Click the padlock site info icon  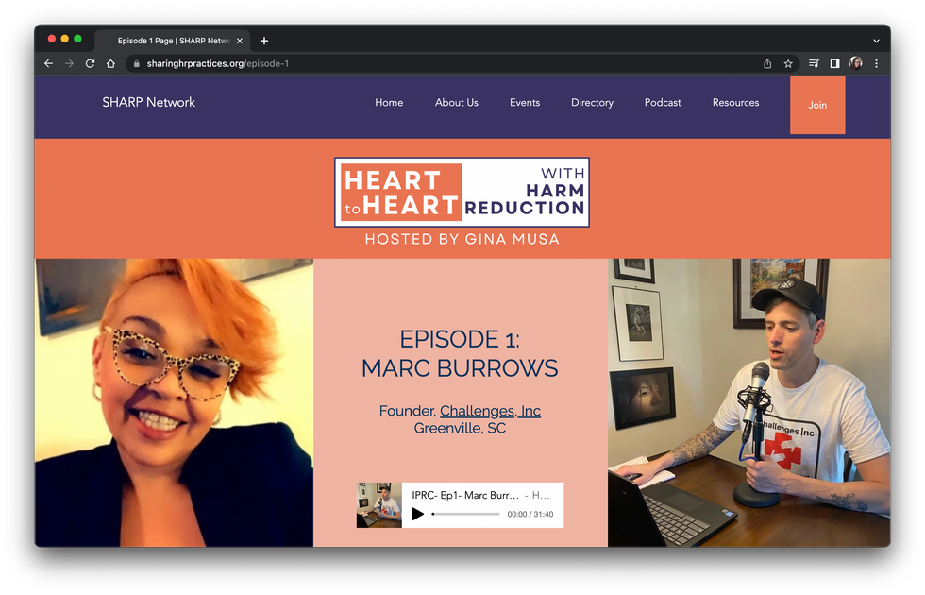[x=136, y=64]
